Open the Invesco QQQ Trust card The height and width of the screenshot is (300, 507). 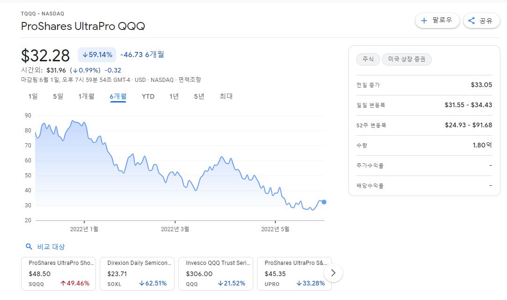tap(216, 273)
